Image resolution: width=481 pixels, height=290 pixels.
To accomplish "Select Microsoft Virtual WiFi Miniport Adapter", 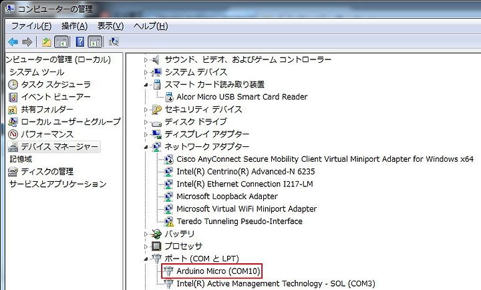I will coord(247,208).
